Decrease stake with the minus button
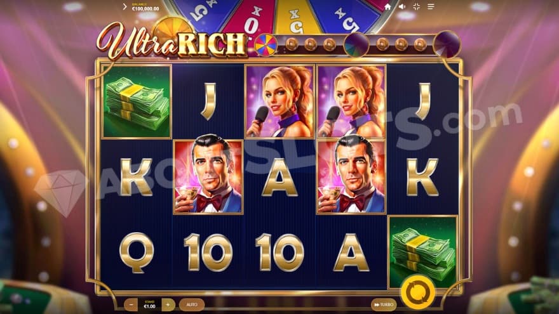 pyautogui.click(x=131, y=304)
